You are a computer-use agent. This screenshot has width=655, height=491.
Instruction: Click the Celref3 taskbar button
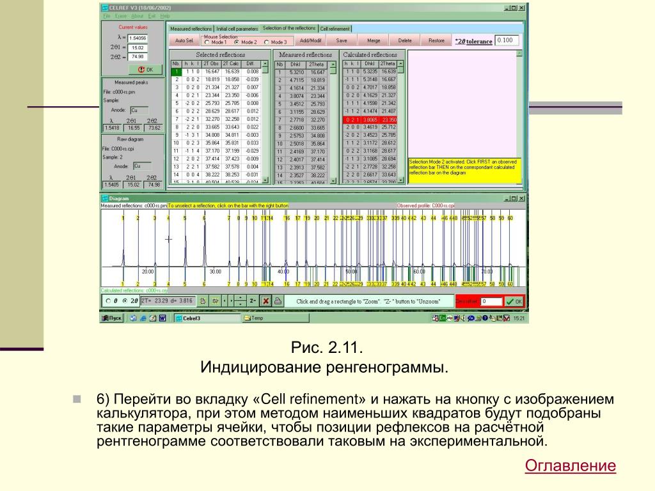208,318
